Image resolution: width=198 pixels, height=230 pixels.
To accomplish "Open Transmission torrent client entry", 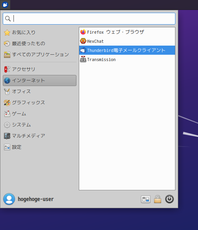I will [127, 59].
